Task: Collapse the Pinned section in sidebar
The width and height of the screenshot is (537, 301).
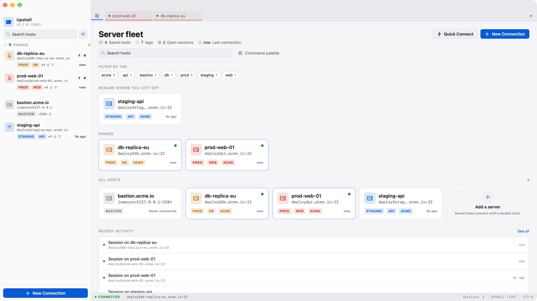Action: (5, 45)
